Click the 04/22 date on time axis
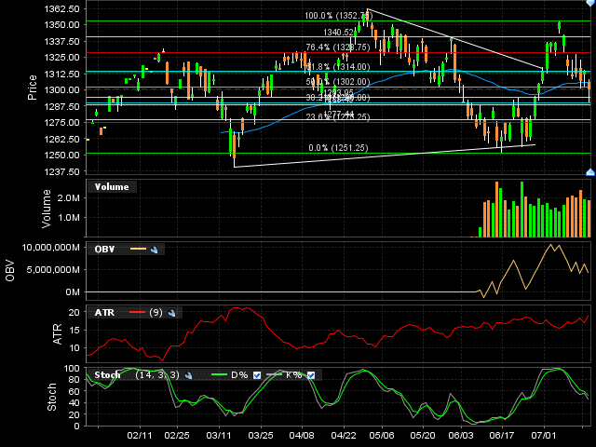 point(344,435)
